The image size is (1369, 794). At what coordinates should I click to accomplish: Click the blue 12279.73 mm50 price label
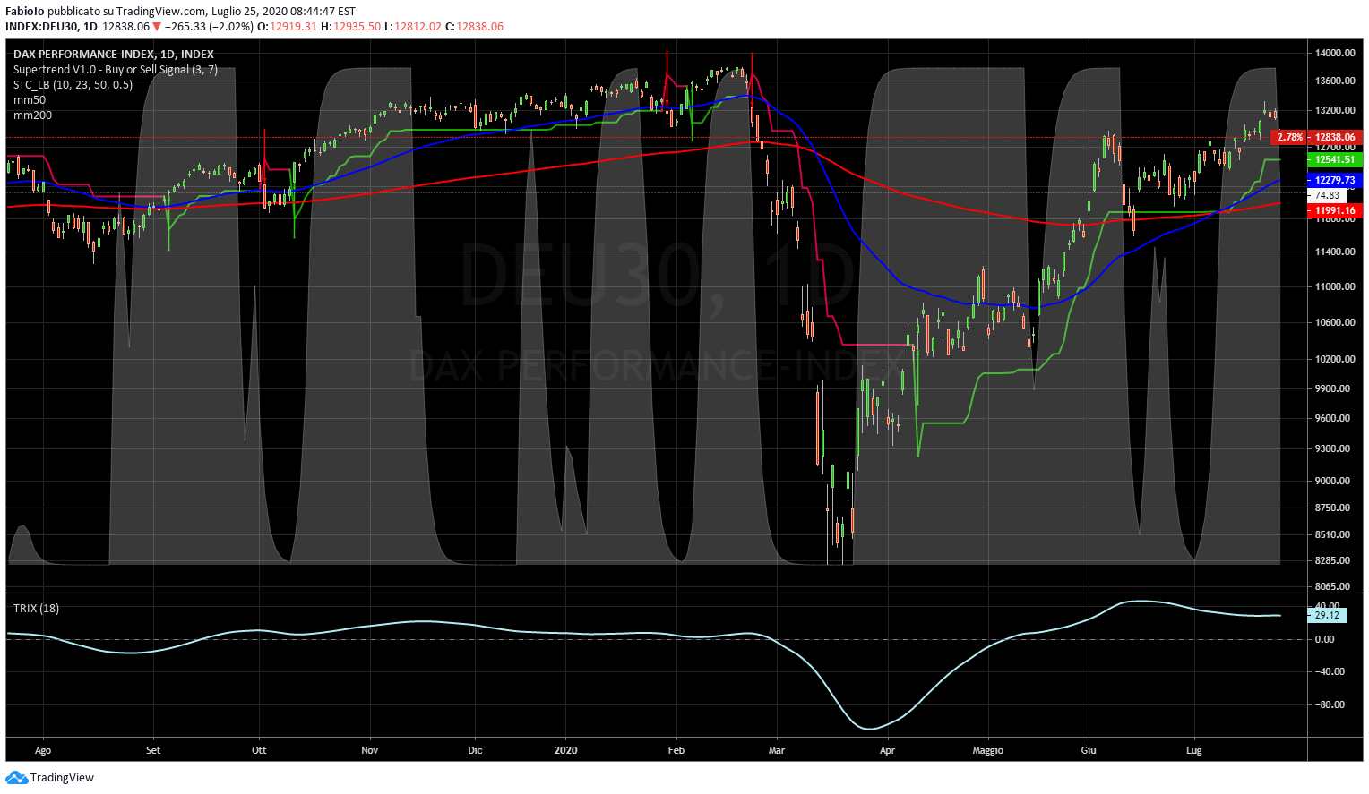[x=1335, y=181]
